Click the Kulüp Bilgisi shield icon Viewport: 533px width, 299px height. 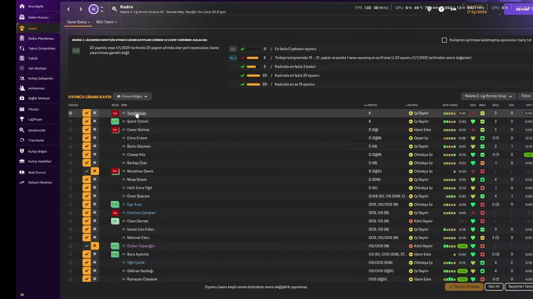[22, 151]
